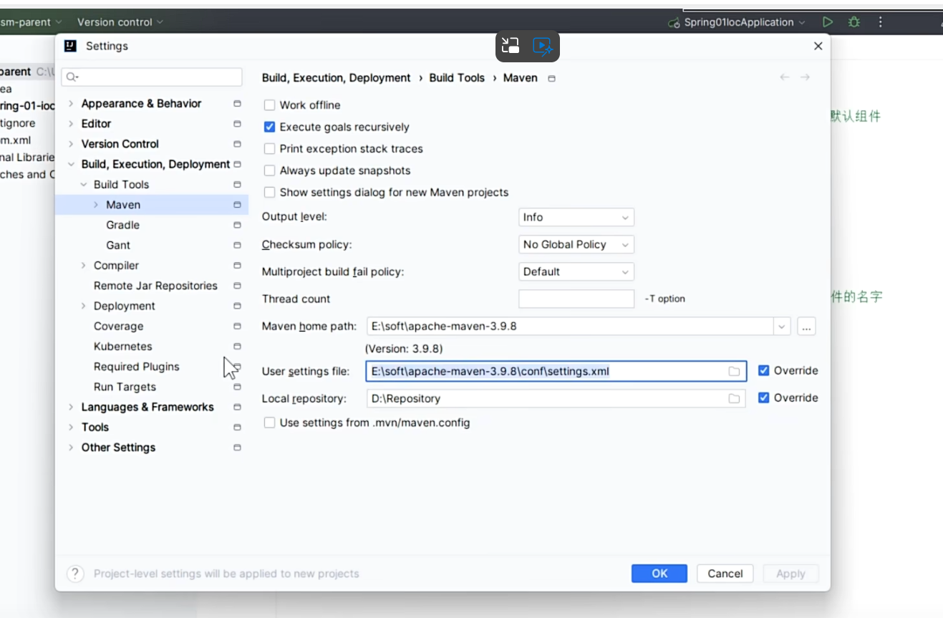This screenshot has width=943, height=618.
Task: Click the settings search box
Action: click(x=152, y=77)
